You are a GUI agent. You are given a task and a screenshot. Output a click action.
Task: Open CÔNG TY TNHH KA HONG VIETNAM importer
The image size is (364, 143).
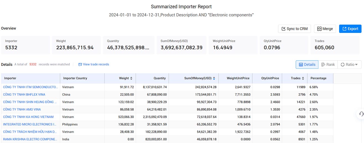pos(28,117)
